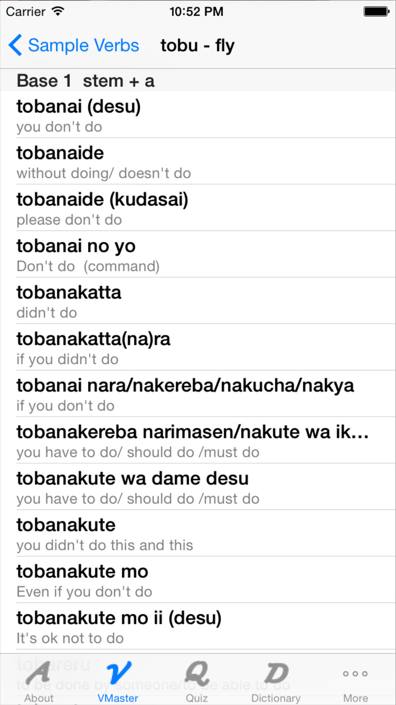Select tobanakute wa dame desu
396x705 pixels.
click(198, 486)
